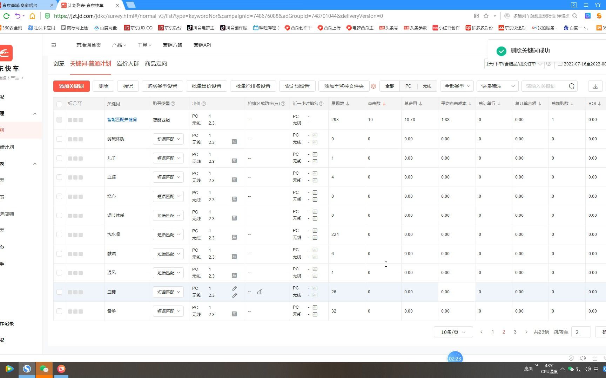The height and width of the screenshot is (378, 606).
Task: Check the box for 弱碱体质 row
Action: click(x=59, y=139)
